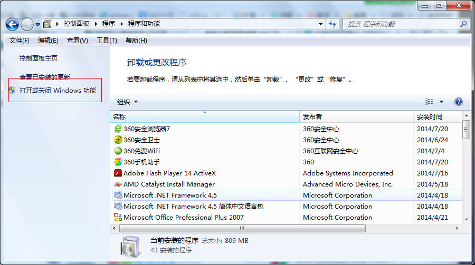Image resolution: width=475 pixels, height=265 pixels.
Task: Click the change view icon
Action: point(429,102)
